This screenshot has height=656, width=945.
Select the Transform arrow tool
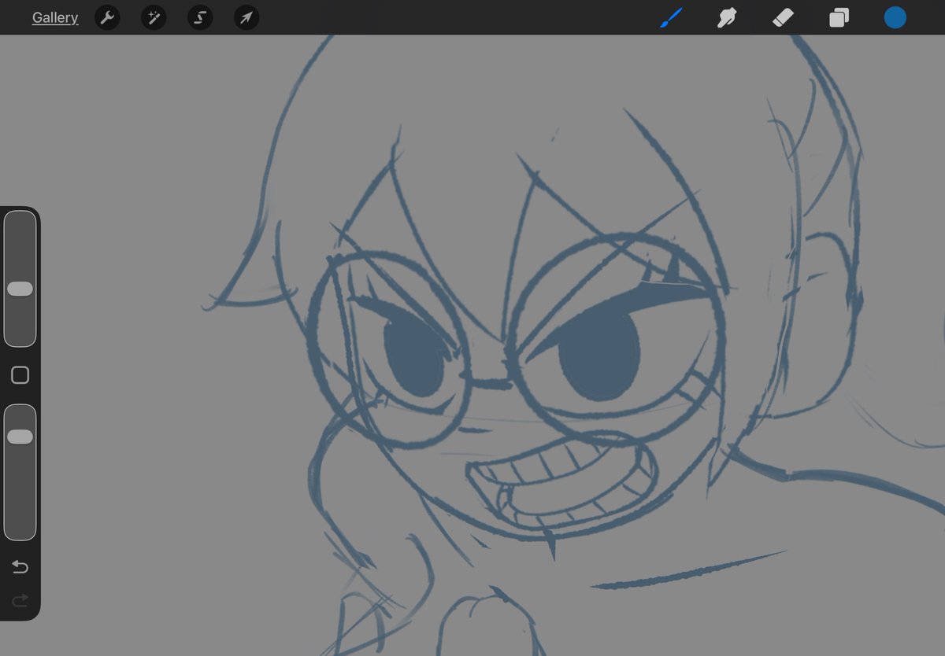point(246,17)
